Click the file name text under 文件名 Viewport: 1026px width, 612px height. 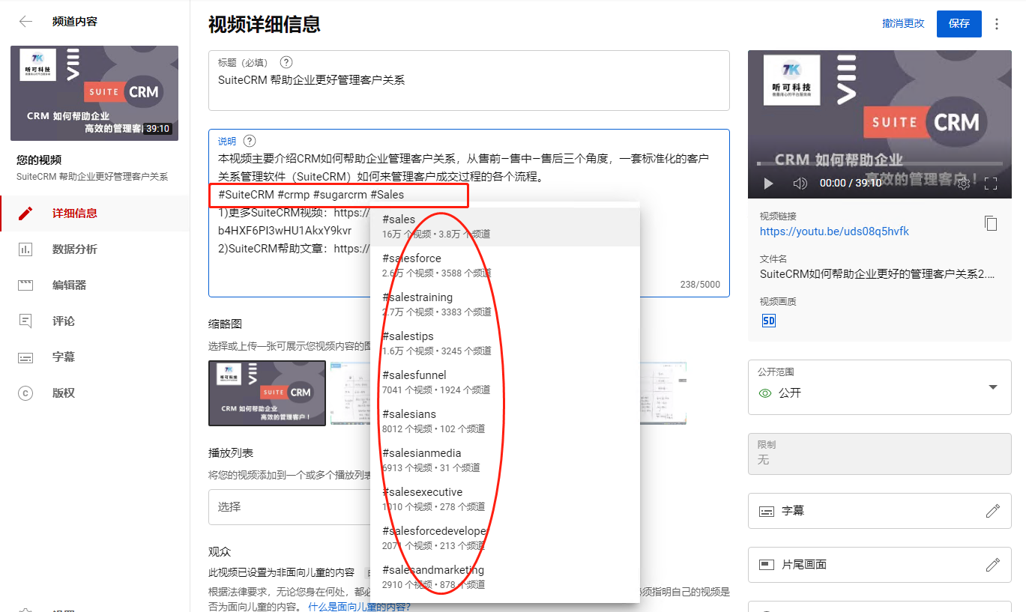[x=878, y=274]
